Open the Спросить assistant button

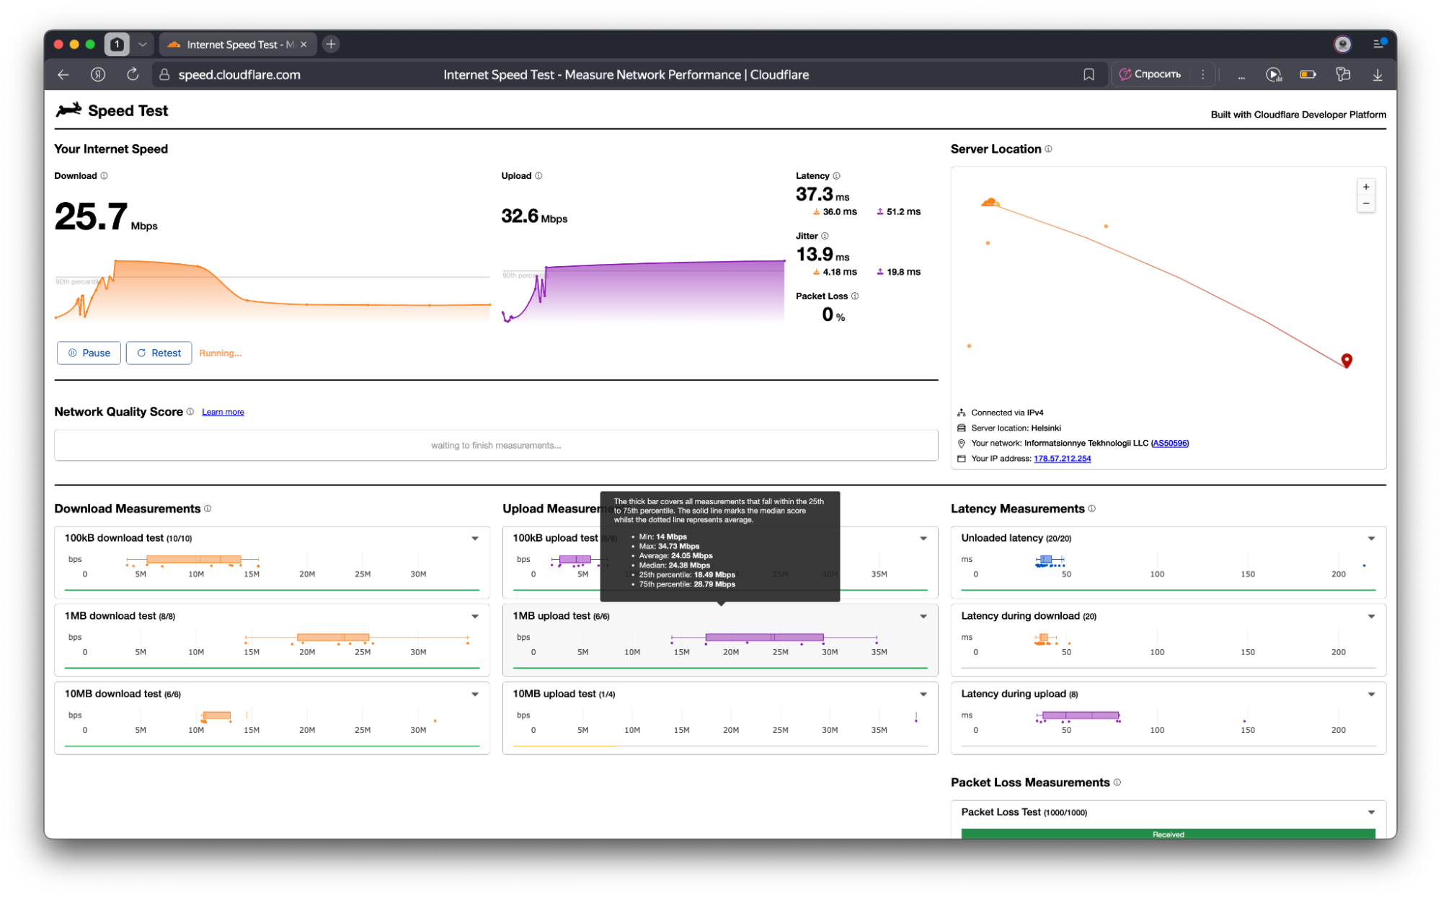tap(1150, 74)
